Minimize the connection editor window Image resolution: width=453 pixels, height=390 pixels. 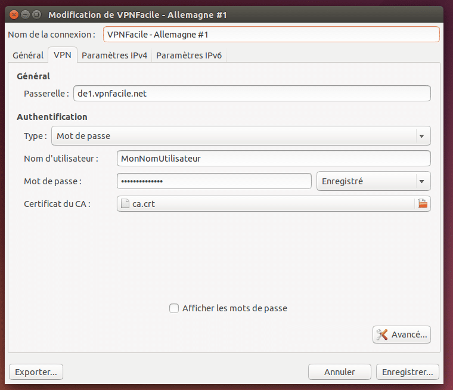tap(26, 14)
